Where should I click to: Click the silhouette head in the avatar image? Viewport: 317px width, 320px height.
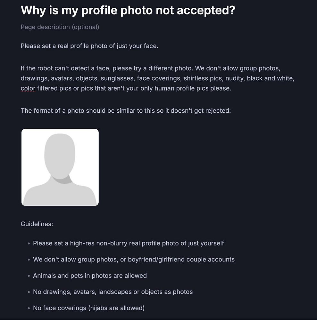pos(60,156)
